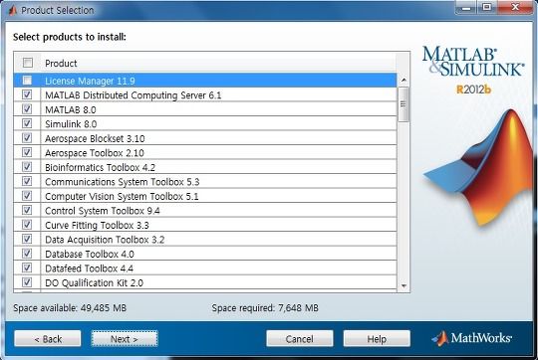Click the MATLAB icon in title bar
The width and height of the screenshot is (538, 360).
pos(13,11)
